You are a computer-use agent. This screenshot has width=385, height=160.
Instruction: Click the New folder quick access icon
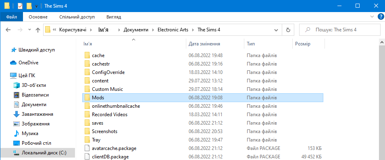[x=29, y=6]
